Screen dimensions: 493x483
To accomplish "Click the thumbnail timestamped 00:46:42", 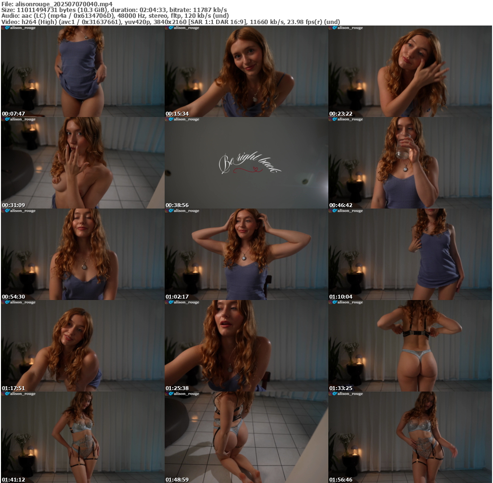I will click(410, 163).
